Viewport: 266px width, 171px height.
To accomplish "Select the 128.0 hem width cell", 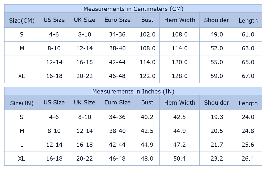I will pyautogui.click(x=180, y=76).
